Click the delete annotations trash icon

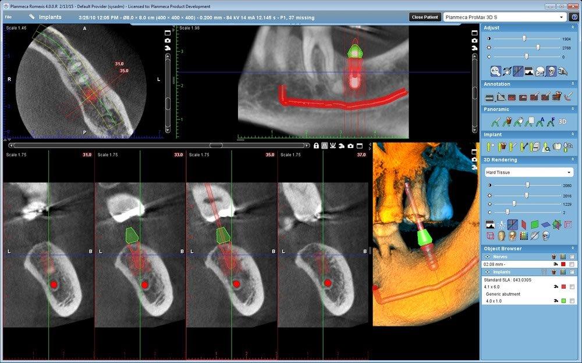coord(556,97)
